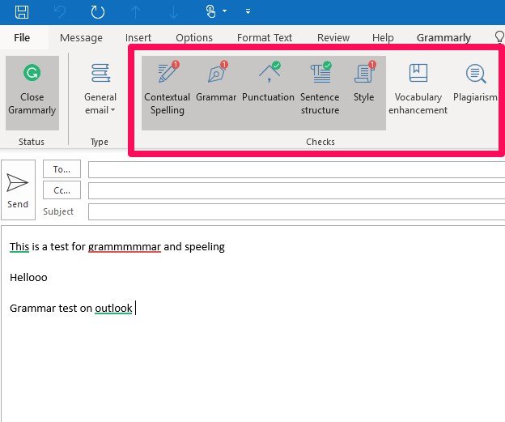Switch to the Insert ribbon tab
This screenshot has width=505, height=422.
point(138,38)
